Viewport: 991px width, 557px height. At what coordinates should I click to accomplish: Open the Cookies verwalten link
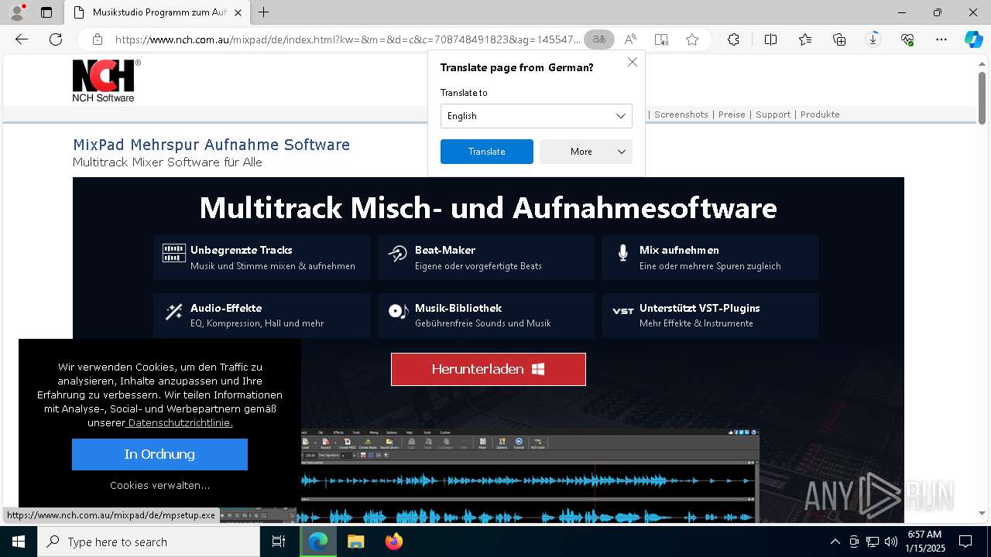click(x=159, y=485)
